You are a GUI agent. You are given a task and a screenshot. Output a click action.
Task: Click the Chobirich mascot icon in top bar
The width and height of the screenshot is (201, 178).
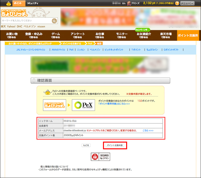[x=9, y=4]
